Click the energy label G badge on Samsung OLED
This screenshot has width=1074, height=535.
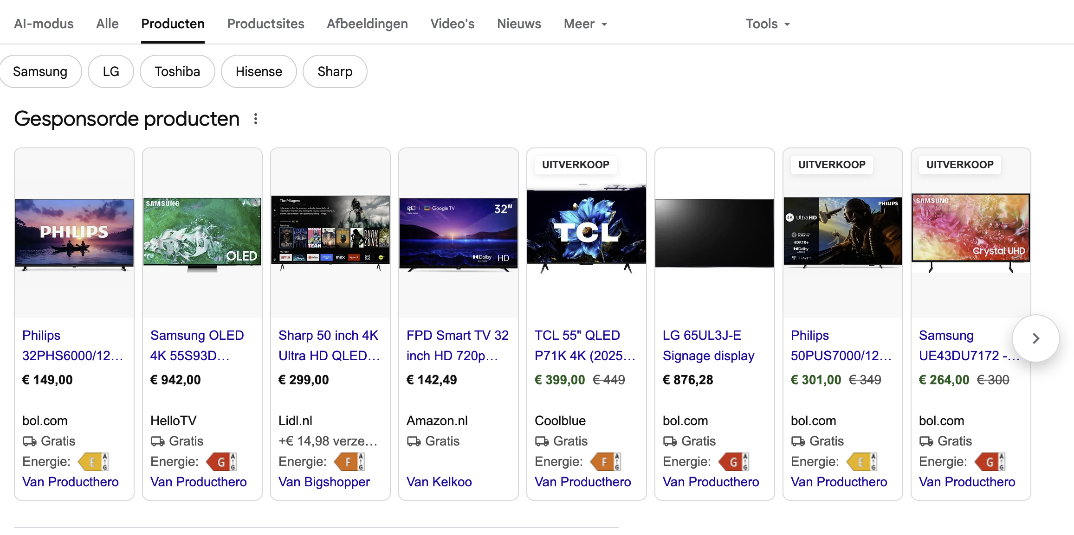pyautogui.click(x=221, y=462)
